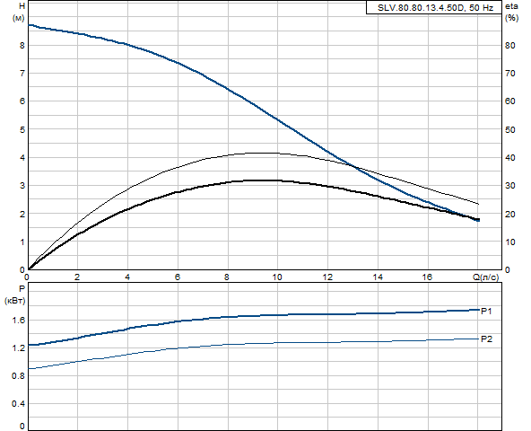Click the (м) head unit label

point(18,18)
